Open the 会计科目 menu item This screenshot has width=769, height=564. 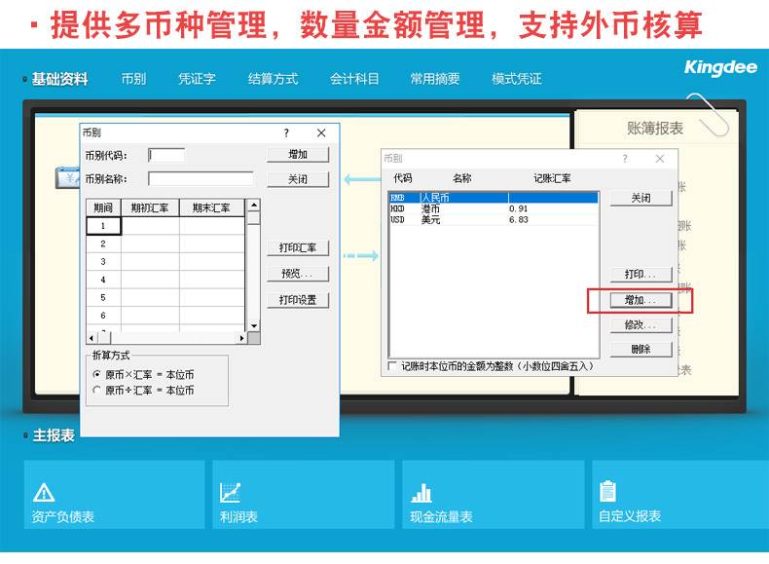click(x=354, y=79)
